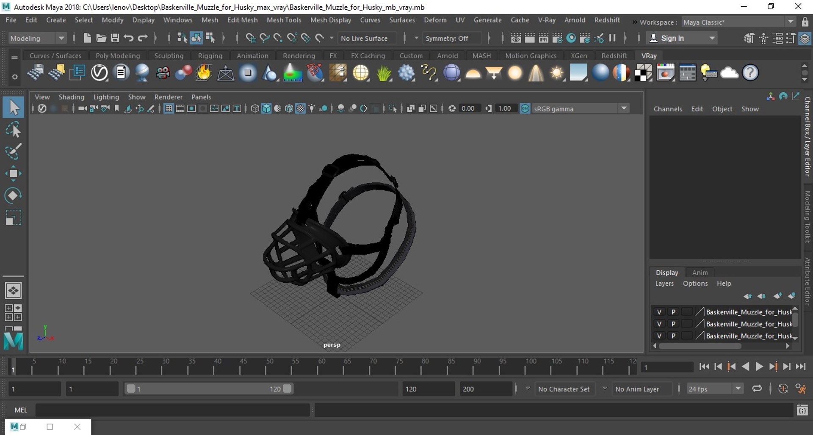Viewport: 813px width, 435px height.
Task: Open a scene via folder icon
Action: click(x=101, y=38)
